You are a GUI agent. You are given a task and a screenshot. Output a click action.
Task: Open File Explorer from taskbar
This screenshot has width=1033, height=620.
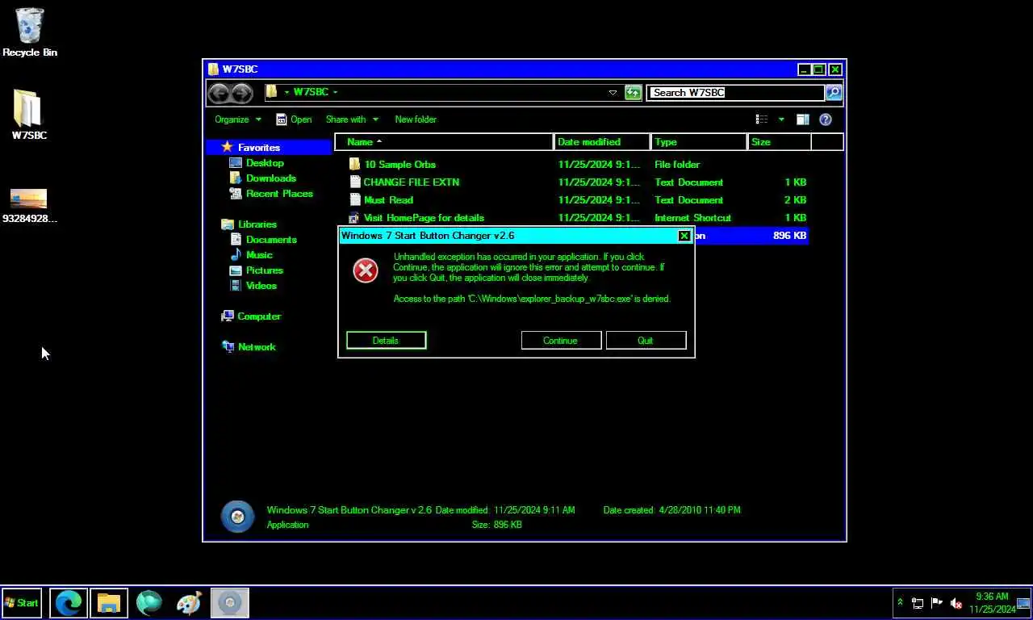point(109,602)
